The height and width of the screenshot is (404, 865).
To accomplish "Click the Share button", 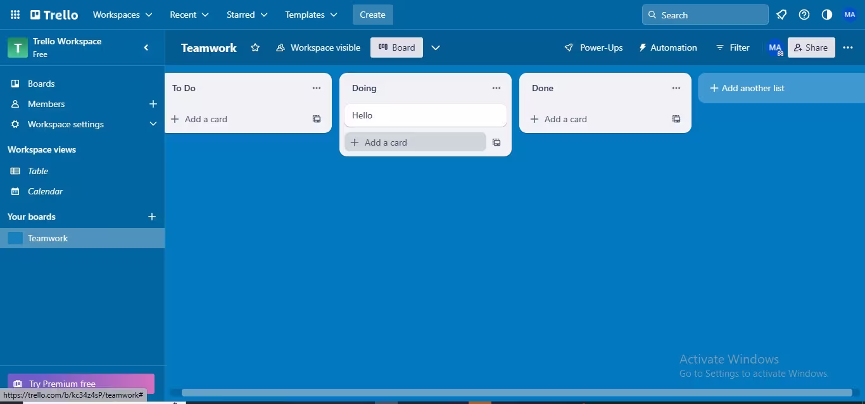I will click(x=811, y=47).
